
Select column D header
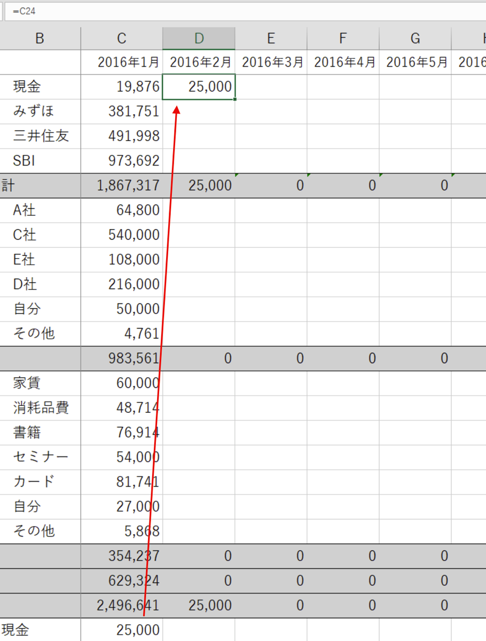coord(199,38)
